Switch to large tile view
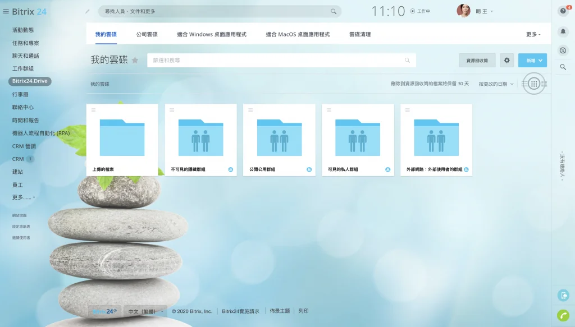575x327 pixels. [544, 84]
